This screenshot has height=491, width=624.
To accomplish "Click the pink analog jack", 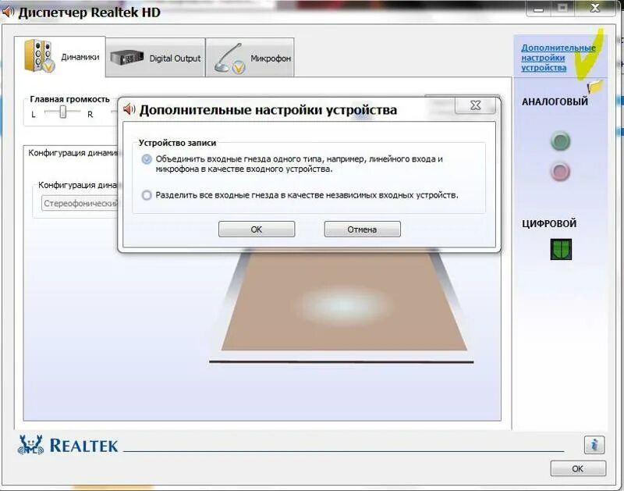I will 560,172.
